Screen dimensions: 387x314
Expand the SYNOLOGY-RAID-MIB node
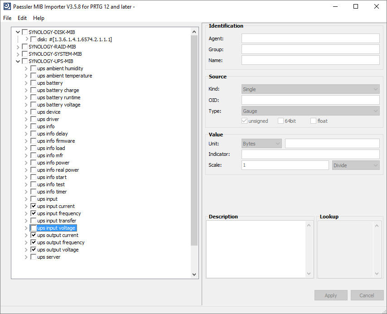click(x=18, y=47)
